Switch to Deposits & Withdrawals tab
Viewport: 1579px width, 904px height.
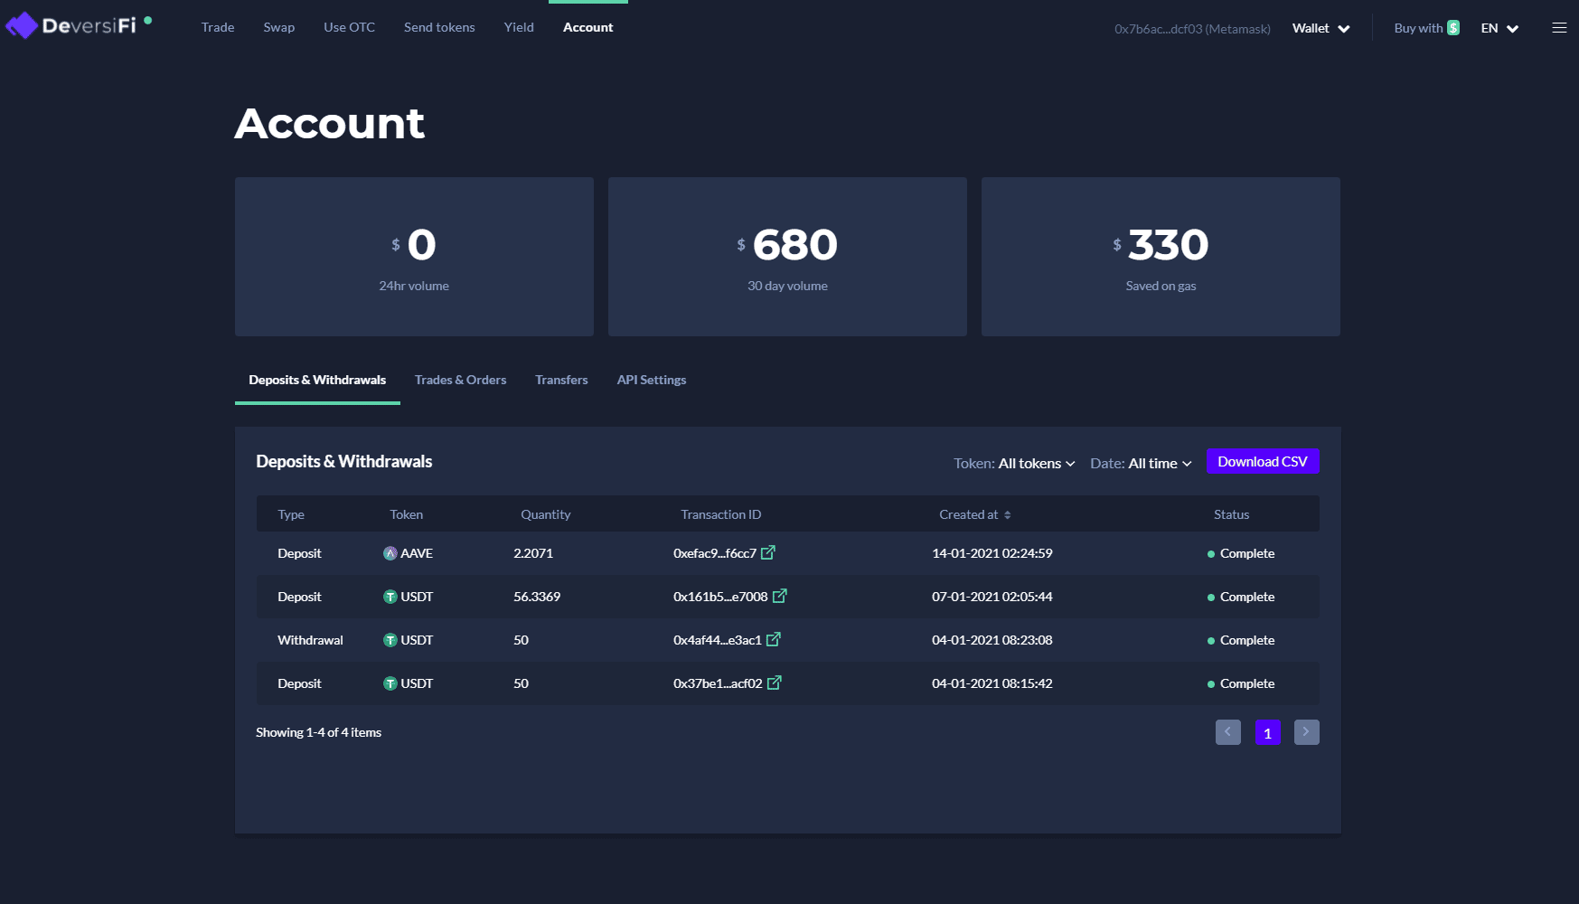pyautogui.click(x=317, y=380)
